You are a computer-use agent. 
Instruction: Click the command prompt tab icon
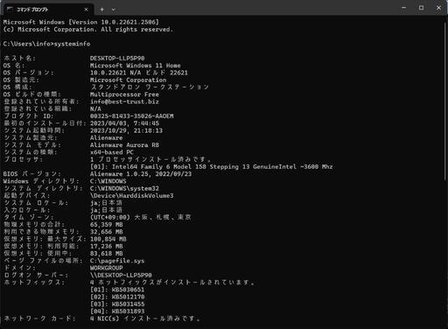(10, 10)
